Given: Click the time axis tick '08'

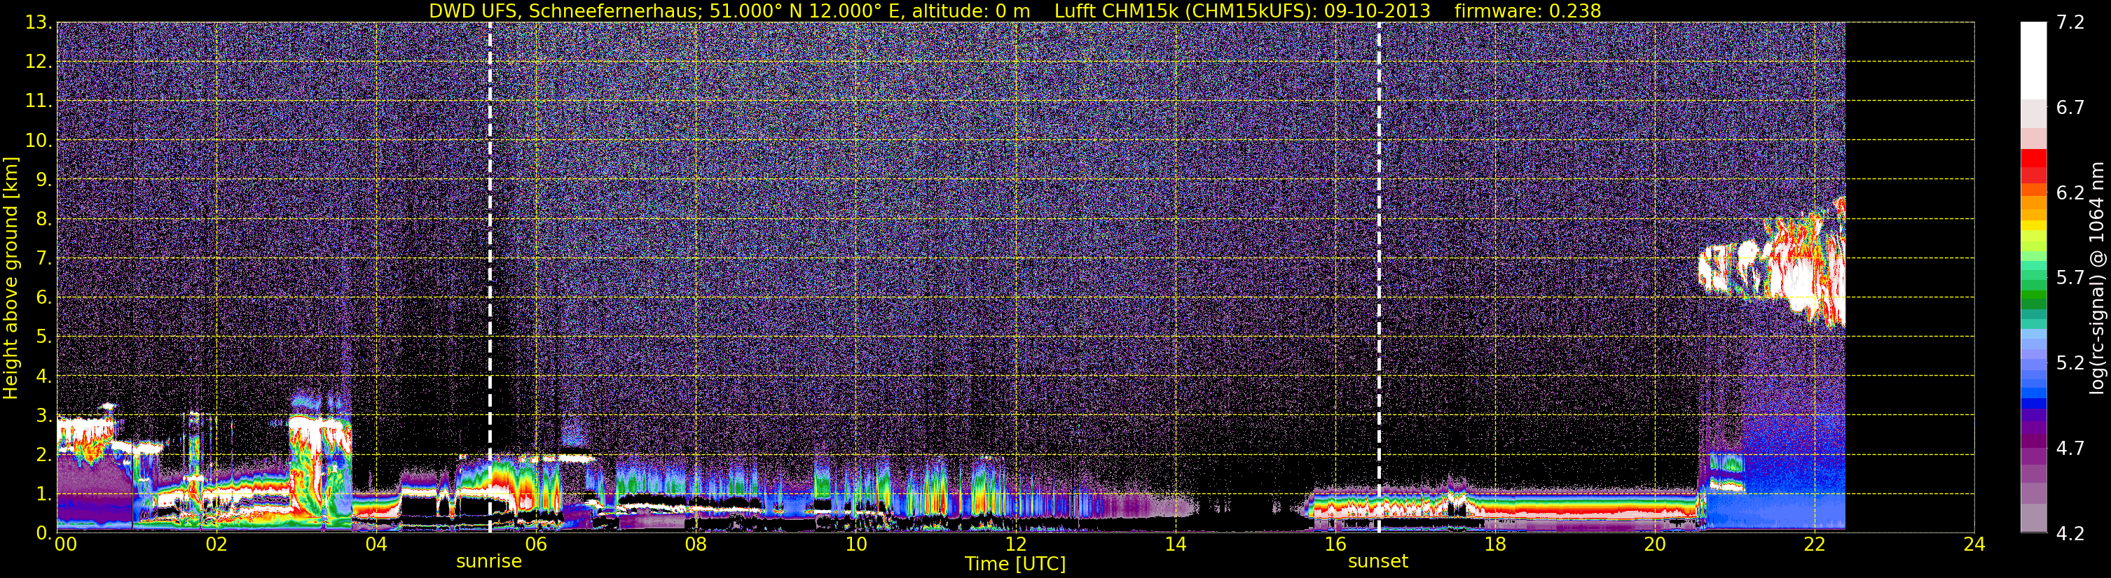Looking at the screenshot, I should point(695,544).
